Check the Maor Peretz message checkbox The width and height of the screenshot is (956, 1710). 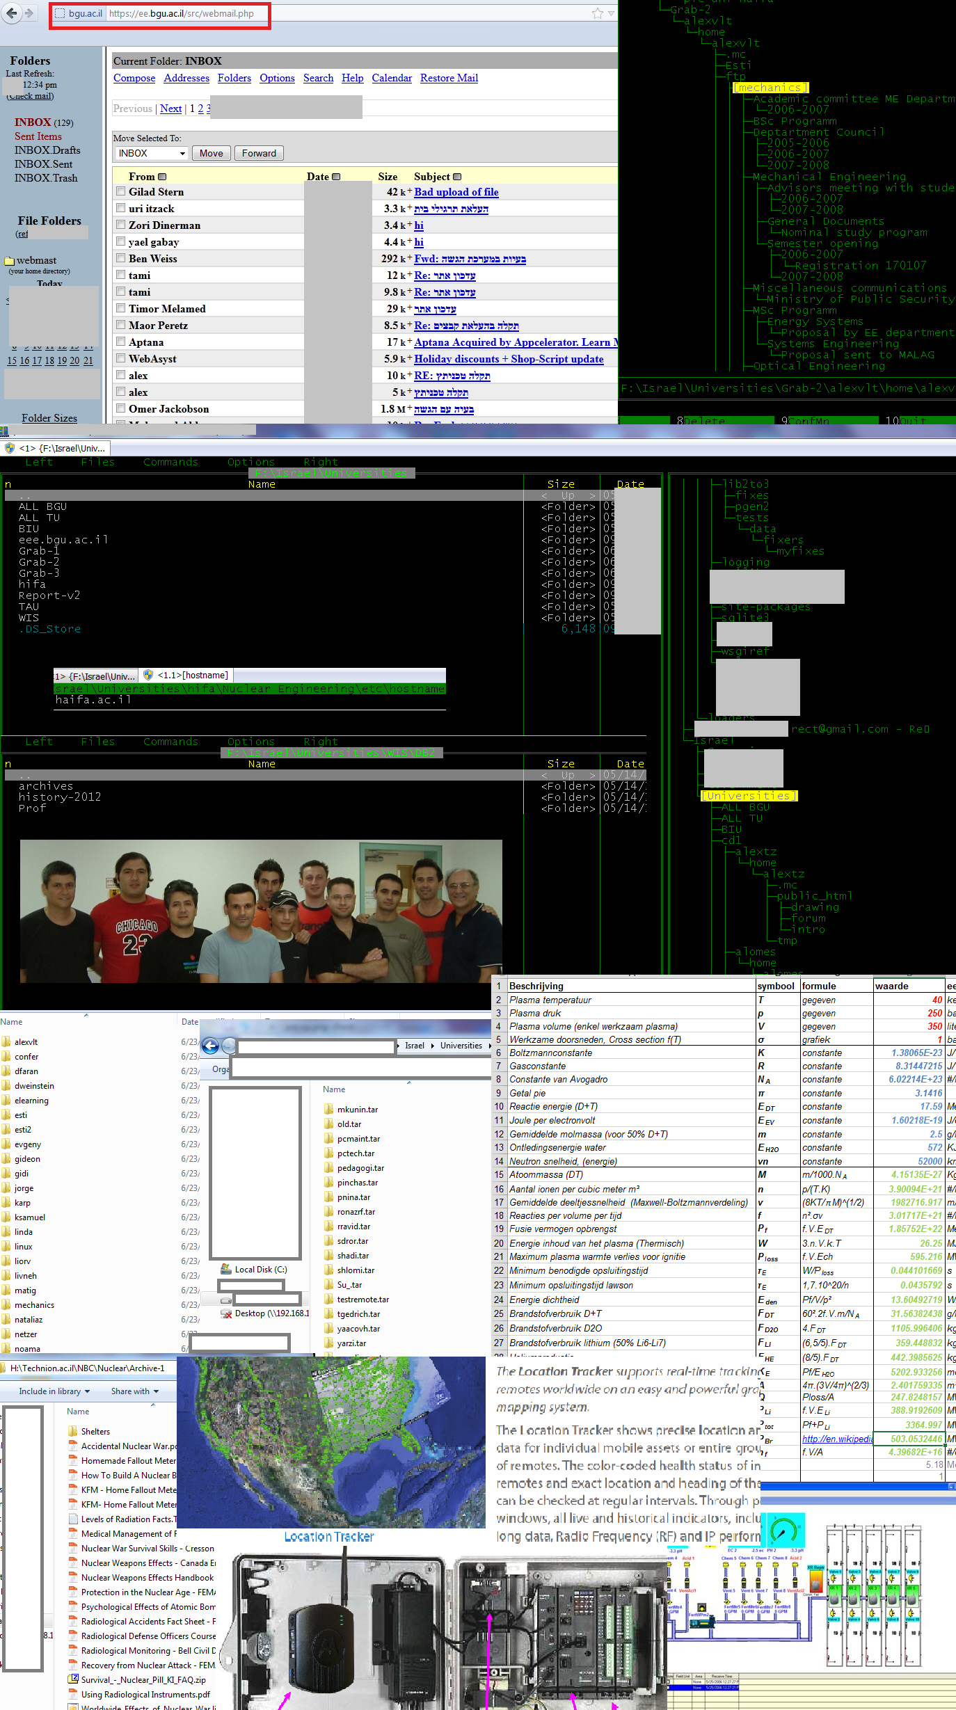coord(121,325)
